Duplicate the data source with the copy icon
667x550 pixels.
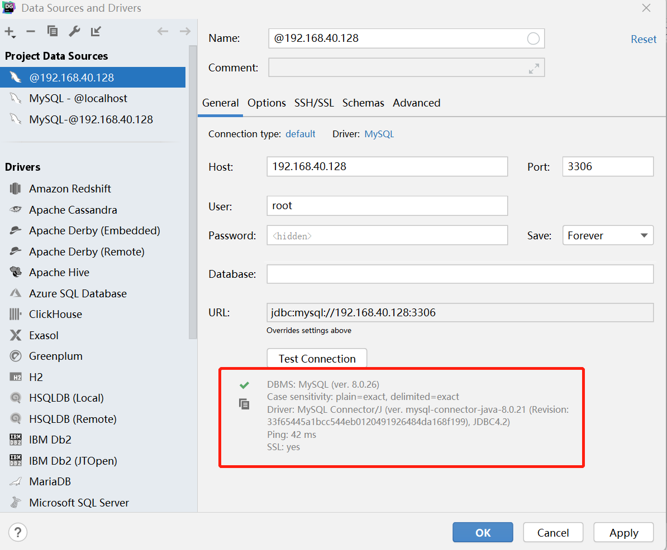pyautogui.click(x=52, y=32)
